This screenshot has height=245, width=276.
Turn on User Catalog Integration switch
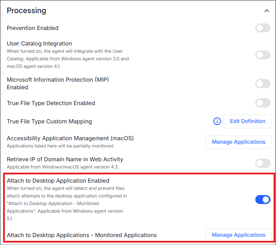tap(263, 54)
